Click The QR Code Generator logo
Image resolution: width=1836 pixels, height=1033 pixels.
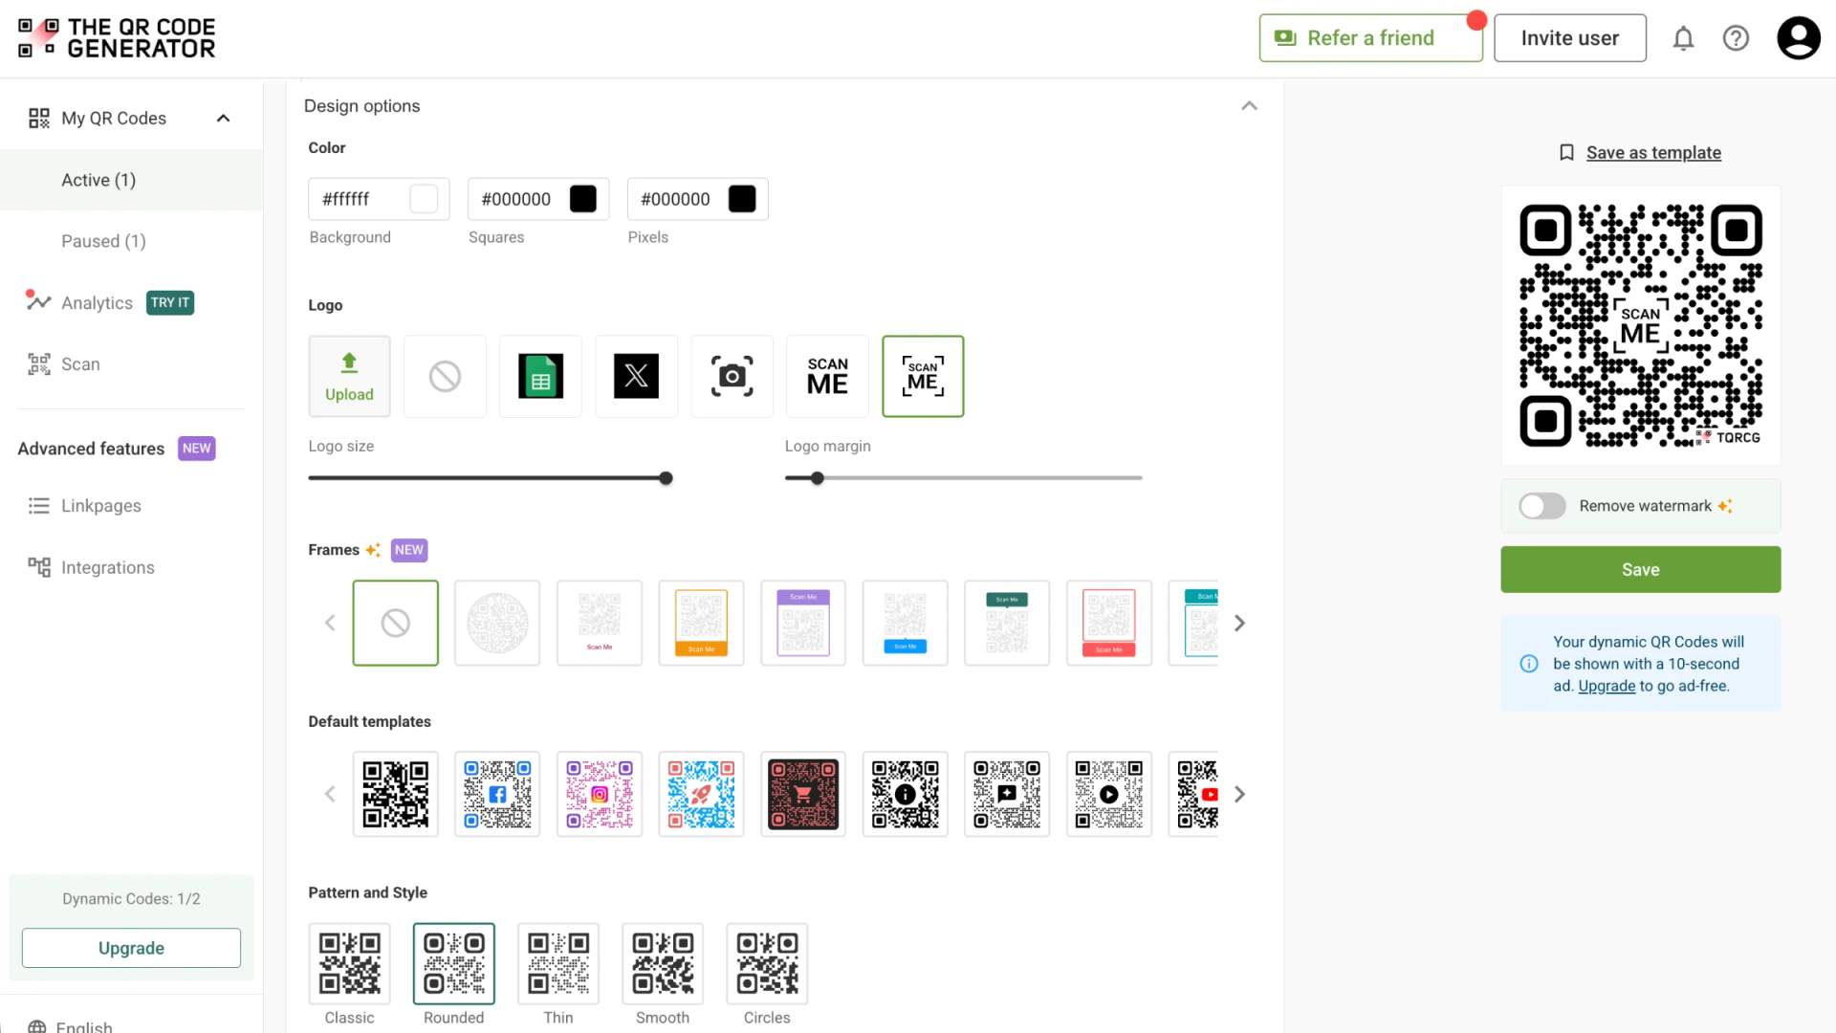tap(117, 38)
